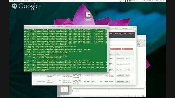The height and width of the screenshot is (98, 175).
Task: Open the Window menu
Action: 33,1
